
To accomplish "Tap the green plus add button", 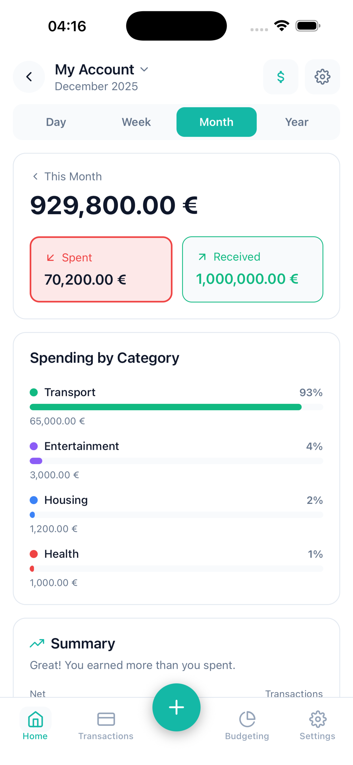I will coord(176,707).
